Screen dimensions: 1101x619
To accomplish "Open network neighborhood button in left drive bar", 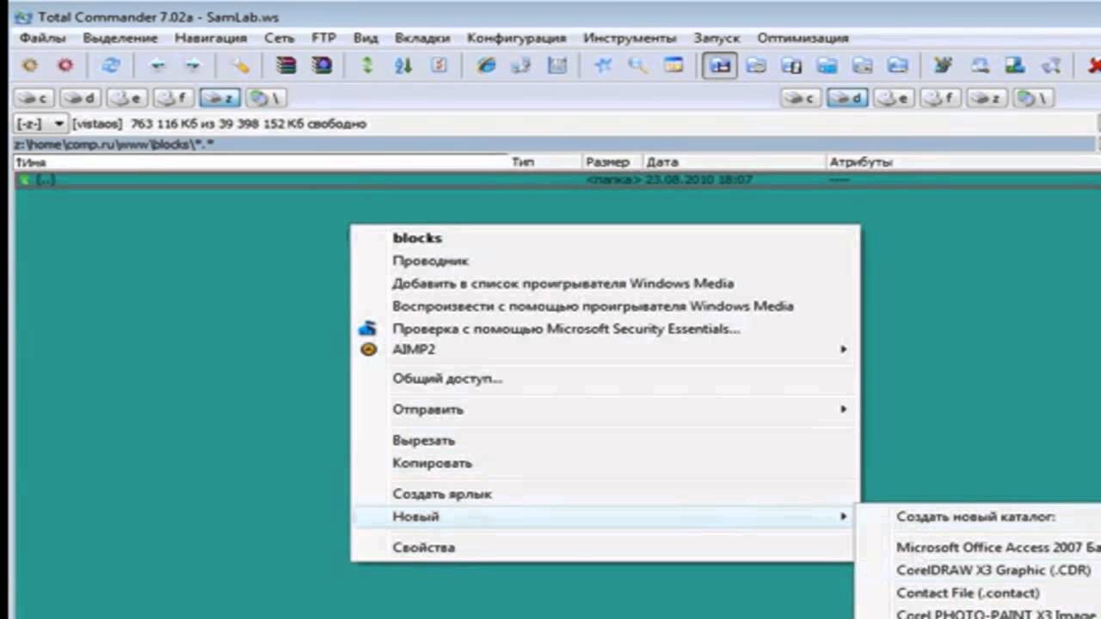I will pos(266,98).
